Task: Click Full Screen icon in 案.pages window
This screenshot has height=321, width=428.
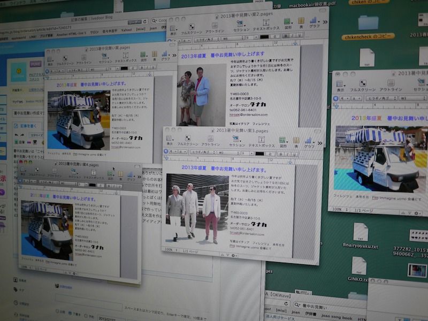Action: click(65, 58)
